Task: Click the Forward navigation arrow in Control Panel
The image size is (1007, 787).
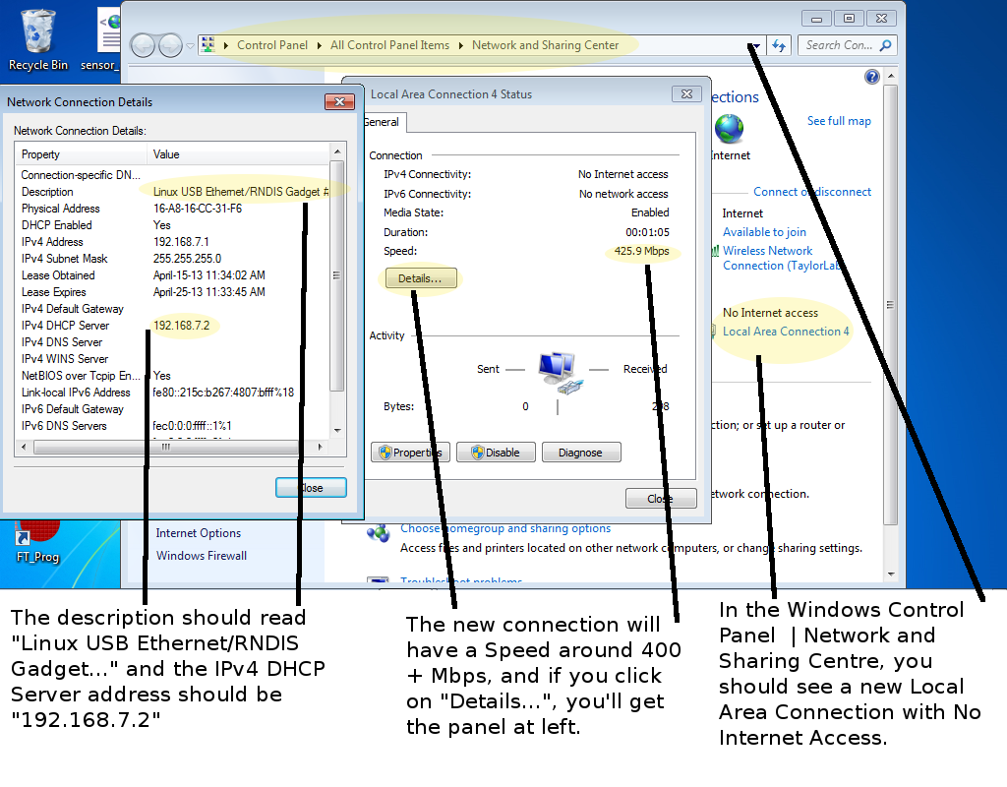Action: [x=170, y=45]
